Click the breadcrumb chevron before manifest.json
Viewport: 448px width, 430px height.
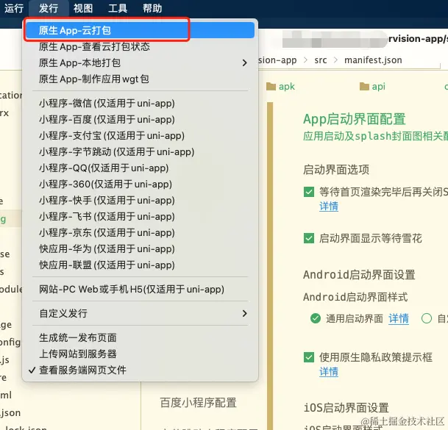[335, 60]
